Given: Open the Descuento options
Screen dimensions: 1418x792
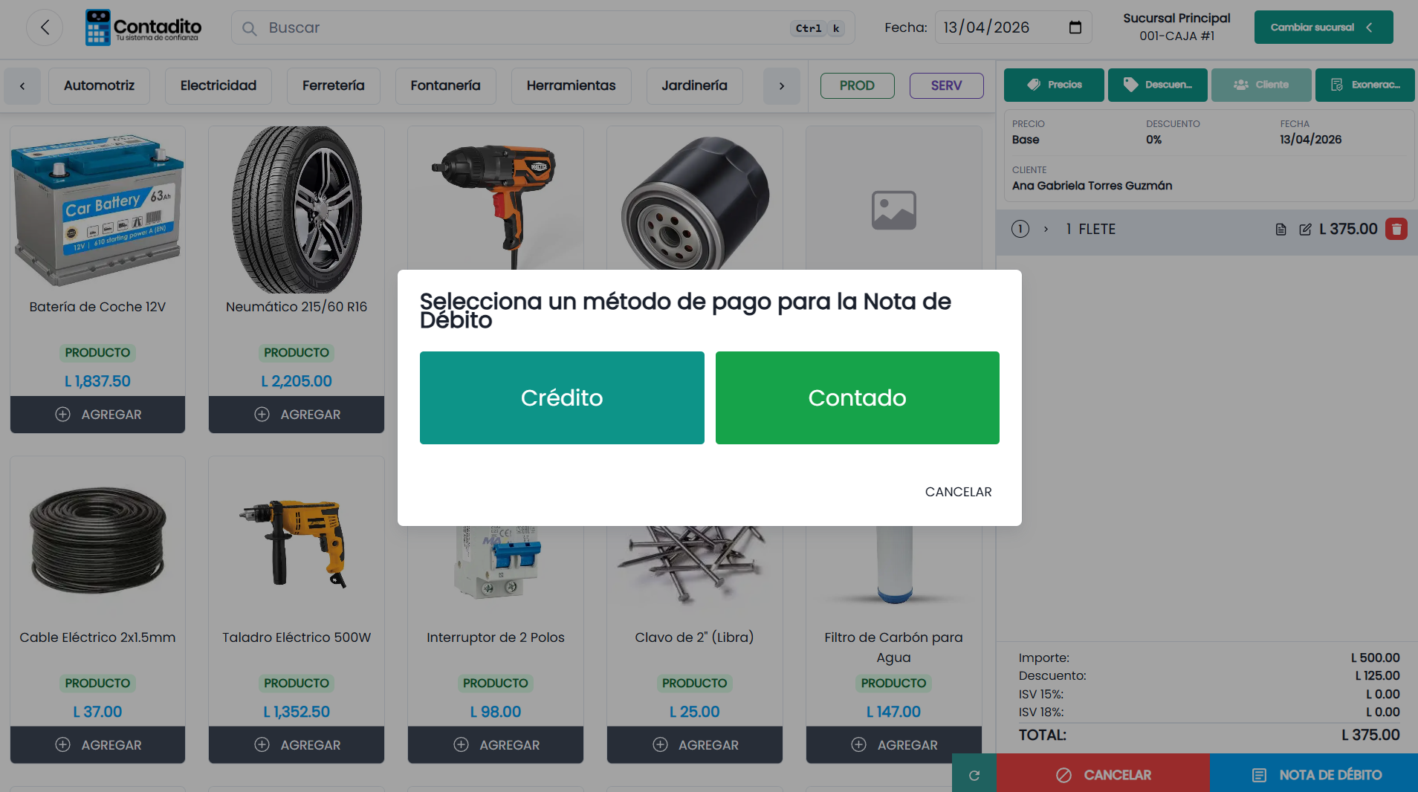Looking at the screenshot, I should [x=1158, y=85].
